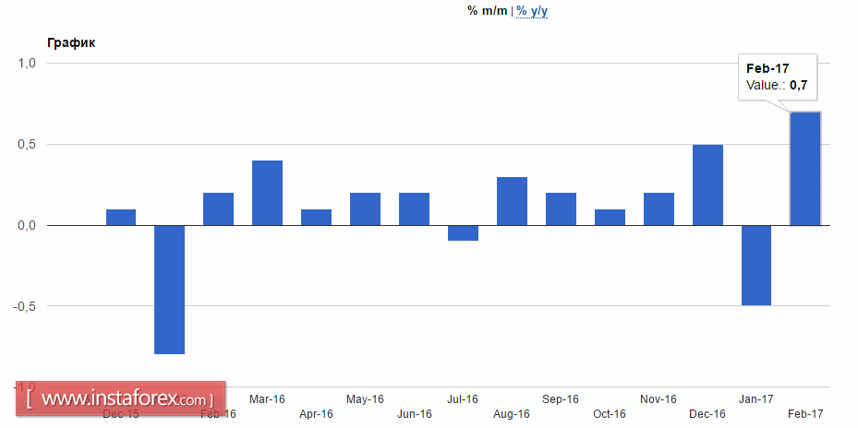The image size is (858, 428).
Task: Click the Oct-16 bar
Action: point(610,218)
